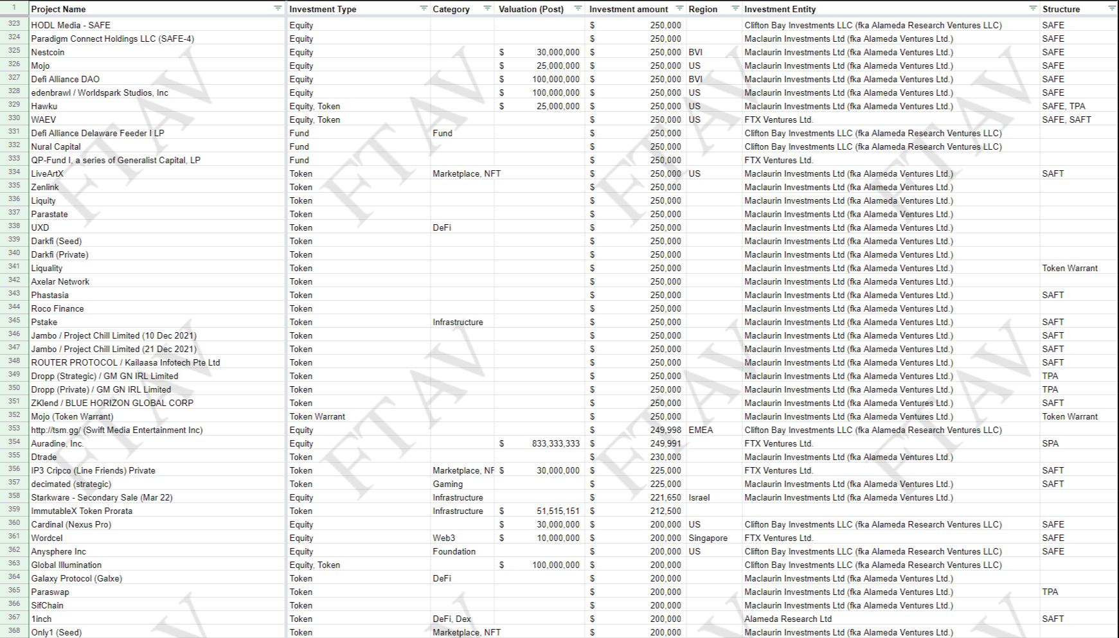Viewport: 1119px width, 638px height.
Task: Select the row 359 header number
Action: [x=14, y=510]
